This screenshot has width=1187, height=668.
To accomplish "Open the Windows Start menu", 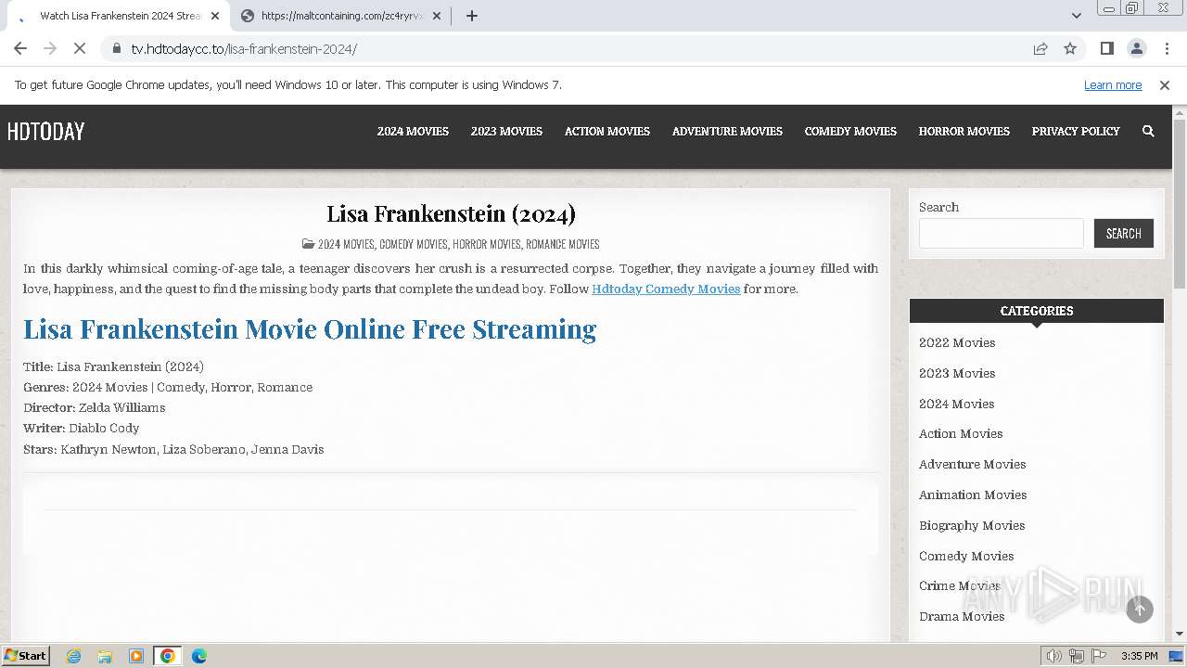I will tap(26, 656).
